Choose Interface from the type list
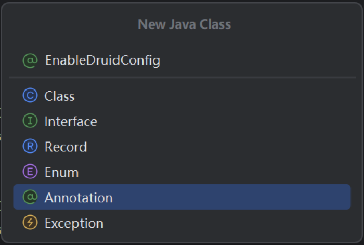Viewport: 364px width, 245px height. (71, 122)
